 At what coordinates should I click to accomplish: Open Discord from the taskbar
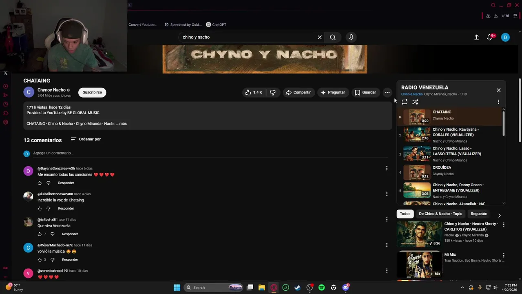346,287
